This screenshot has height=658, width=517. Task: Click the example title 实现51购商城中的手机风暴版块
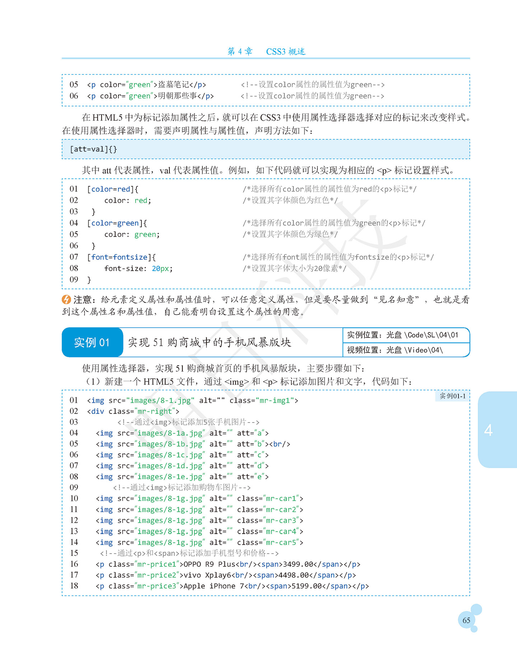click(x=209, y=342)
